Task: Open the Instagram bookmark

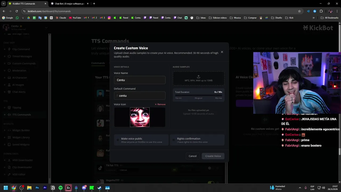Action: (109, 18)
